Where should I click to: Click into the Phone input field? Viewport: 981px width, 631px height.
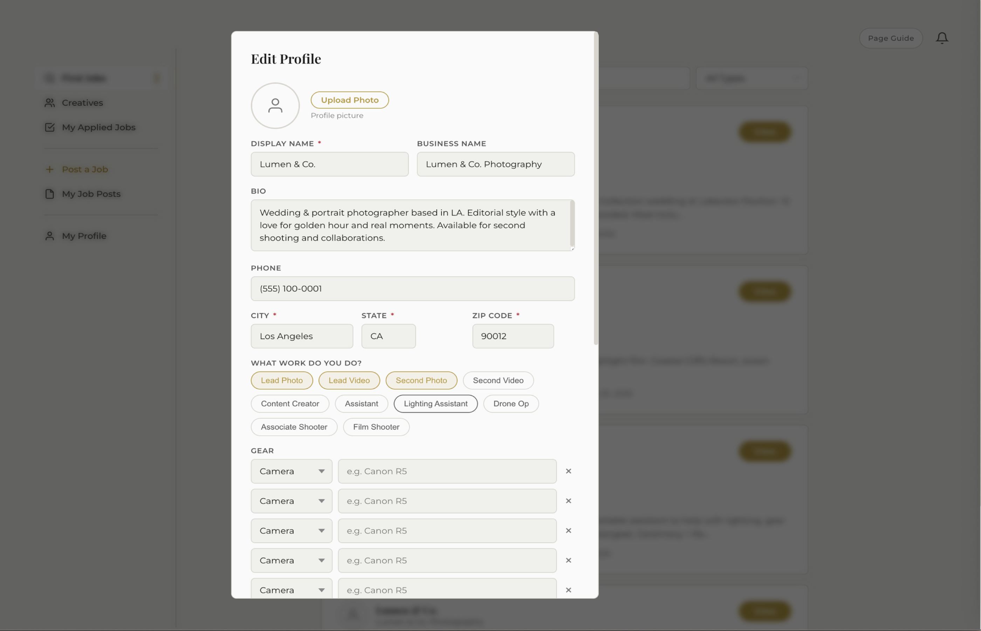[412, 289]
